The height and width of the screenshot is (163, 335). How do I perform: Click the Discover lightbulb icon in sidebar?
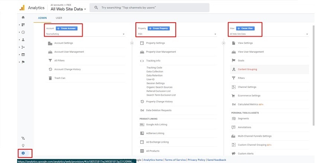pos(23,146)
